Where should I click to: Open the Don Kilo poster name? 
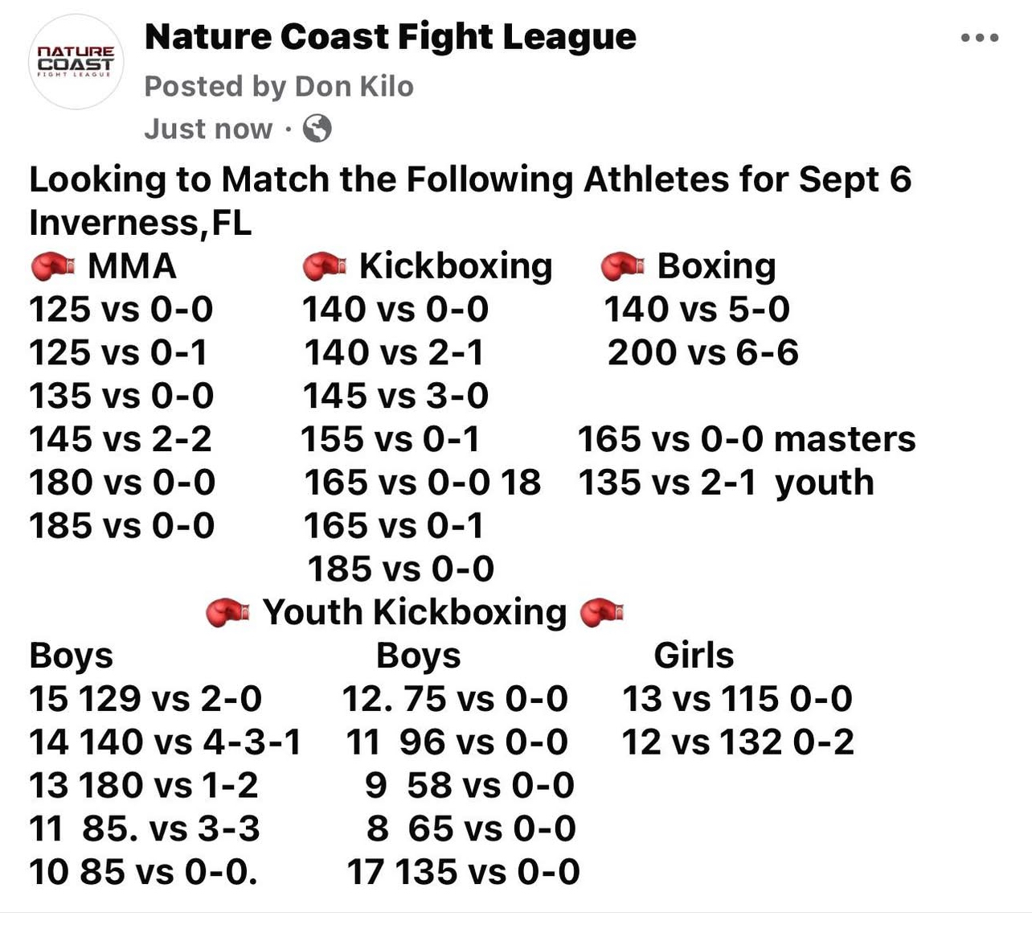tap(354, 86)
